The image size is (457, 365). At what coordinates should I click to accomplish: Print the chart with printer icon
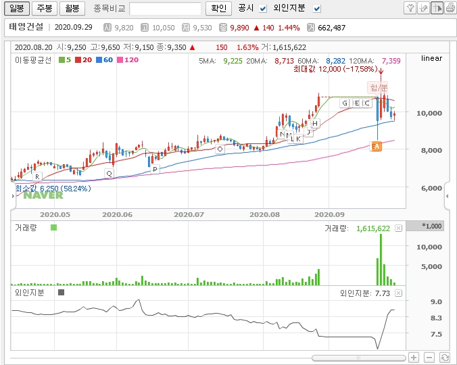tap(450, 8)
